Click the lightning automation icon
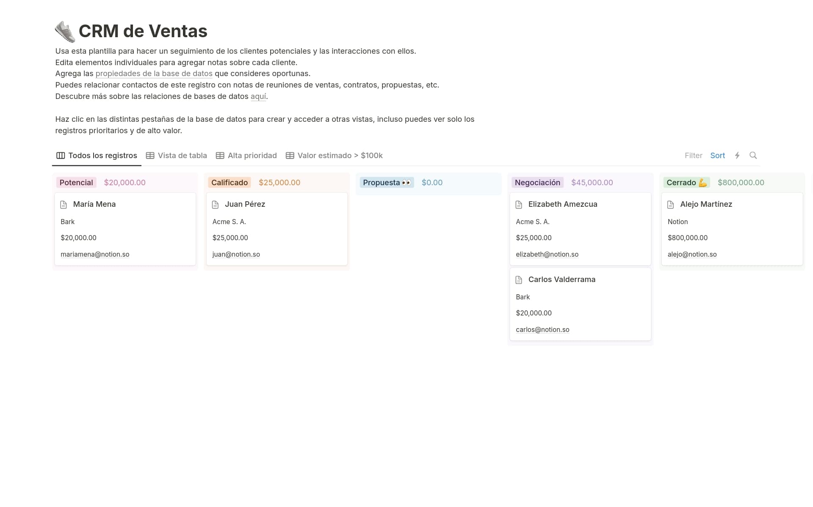813x507 pixels. click(x=737, y=155)
